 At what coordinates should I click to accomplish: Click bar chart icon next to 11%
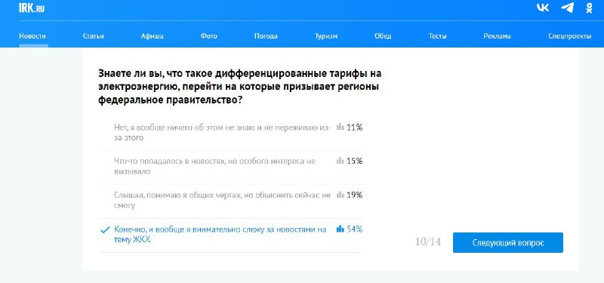[341, 127]
